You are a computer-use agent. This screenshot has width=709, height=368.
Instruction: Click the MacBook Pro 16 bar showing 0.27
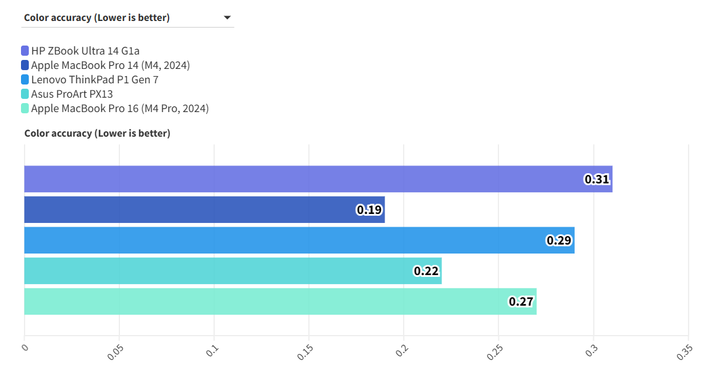point(264,301)
